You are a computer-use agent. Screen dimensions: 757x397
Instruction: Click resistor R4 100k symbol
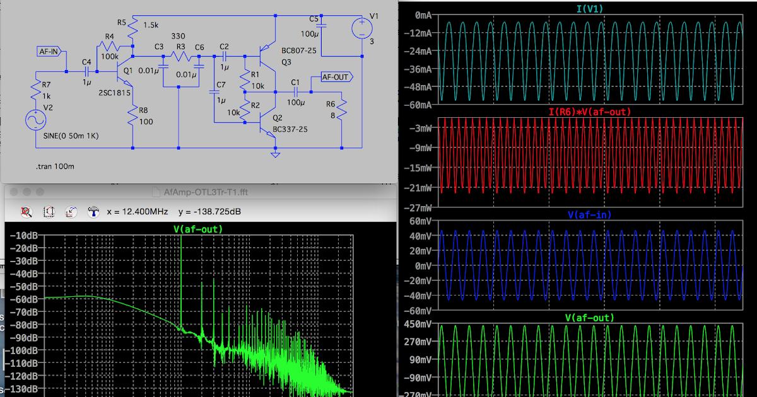(x=109, y=47)
